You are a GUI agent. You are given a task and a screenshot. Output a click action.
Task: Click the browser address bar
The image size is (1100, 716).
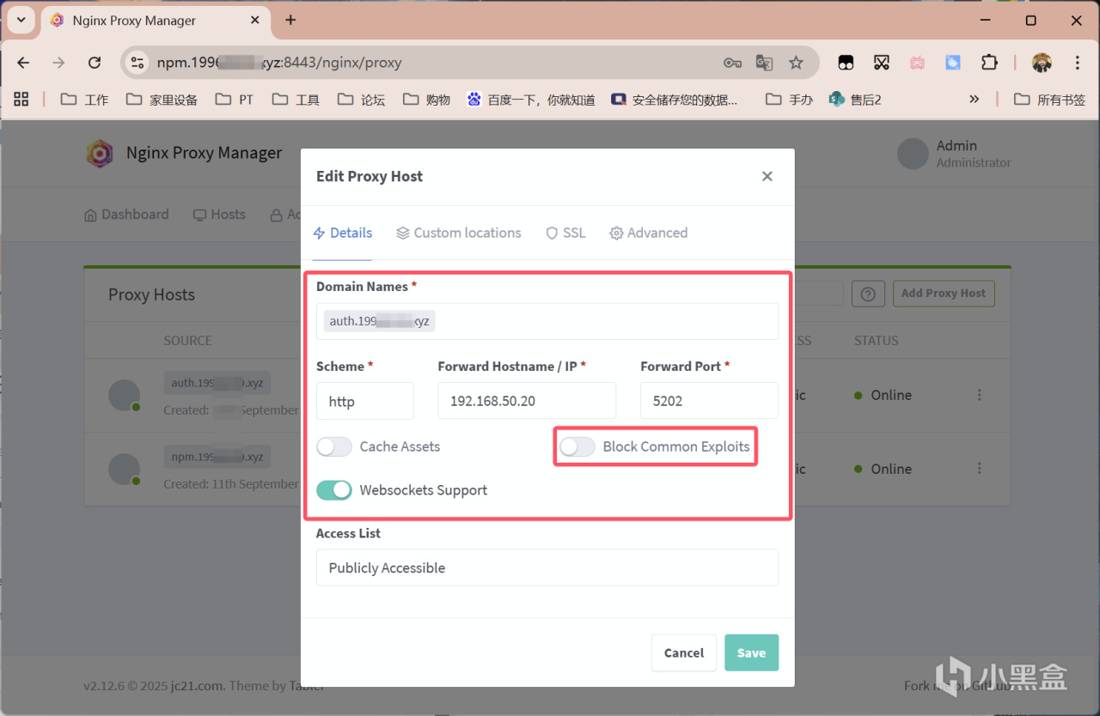430,63
